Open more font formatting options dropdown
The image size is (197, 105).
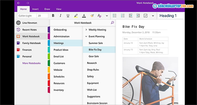tap(107, 16)
